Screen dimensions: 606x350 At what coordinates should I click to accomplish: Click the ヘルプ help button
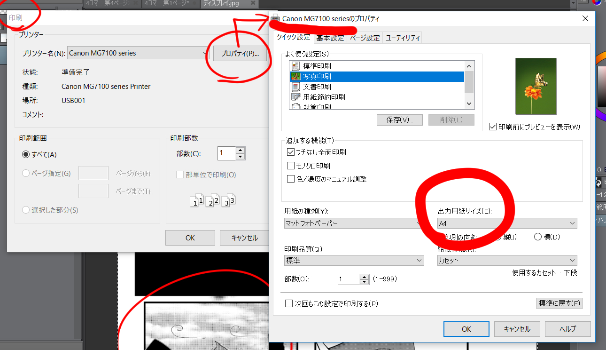click(x=567, y=329)
